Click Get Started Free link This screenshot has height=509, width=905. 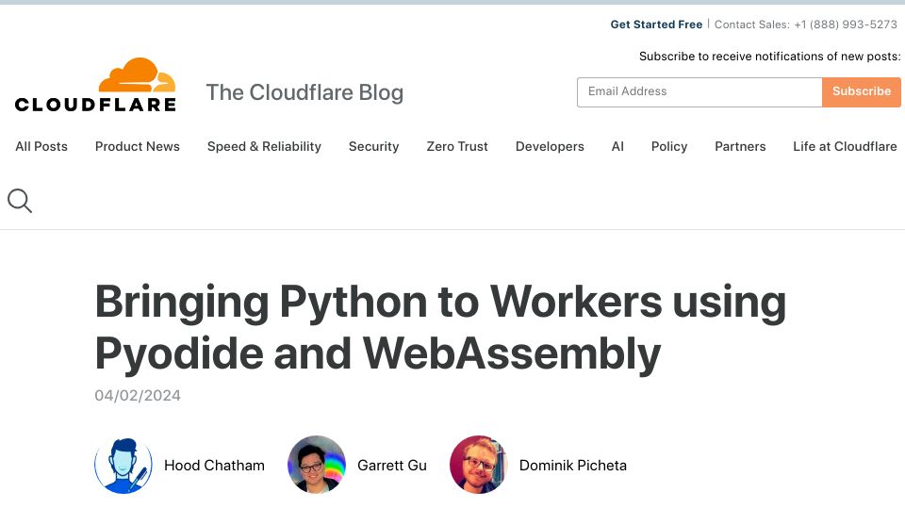coord(656,25)
